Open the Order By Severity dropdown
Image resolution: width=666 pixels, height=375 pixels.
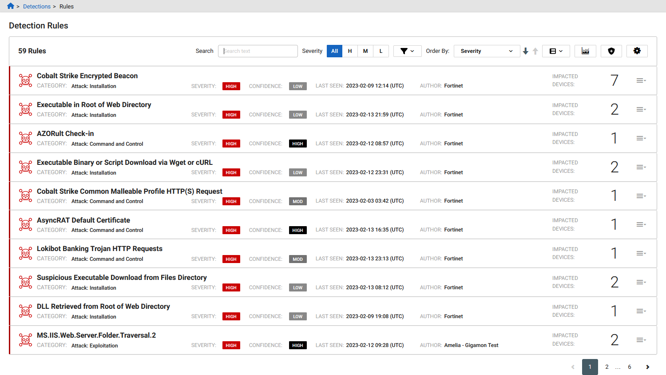coord(486,51)
